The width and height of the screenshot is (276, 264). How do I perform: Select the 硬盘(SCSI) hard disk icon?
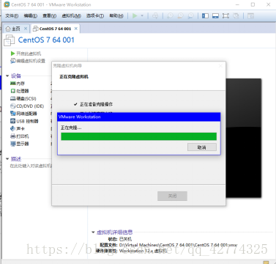(x=13, y=98)
